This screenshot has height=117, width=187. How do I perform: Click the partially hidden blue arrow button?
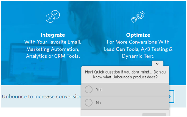(x=172, y=96)
